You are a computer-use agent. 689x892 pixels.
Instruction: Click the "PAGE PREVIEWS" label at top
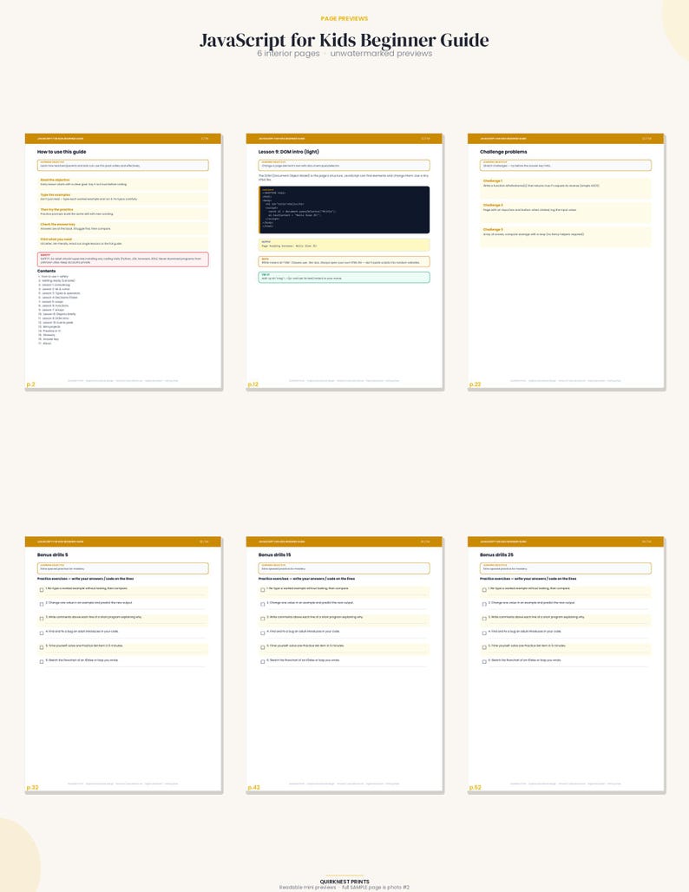[344, 19]
